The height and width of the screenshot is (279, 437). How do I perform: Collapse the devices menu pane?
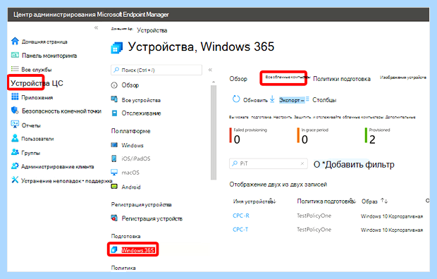[211, 70]
